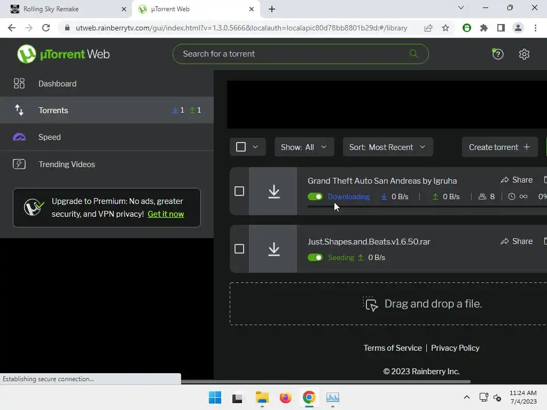Viewport: 547px width, 410px height.
Task: Click Chrome extensions puzzle icon
Action: point(483,28)
